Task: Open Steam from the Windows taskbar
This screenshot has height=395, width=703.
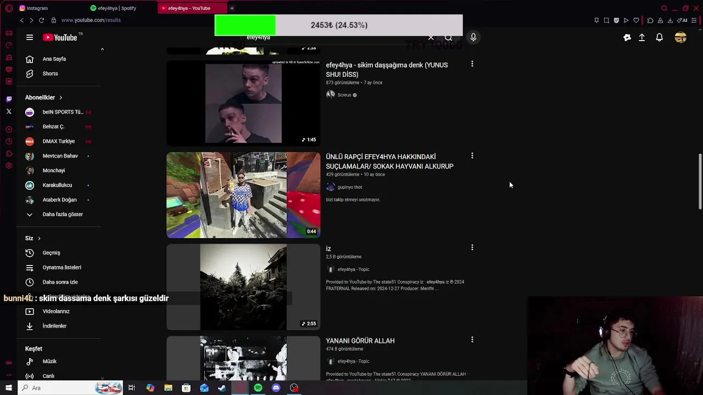Action: point(222,388)
